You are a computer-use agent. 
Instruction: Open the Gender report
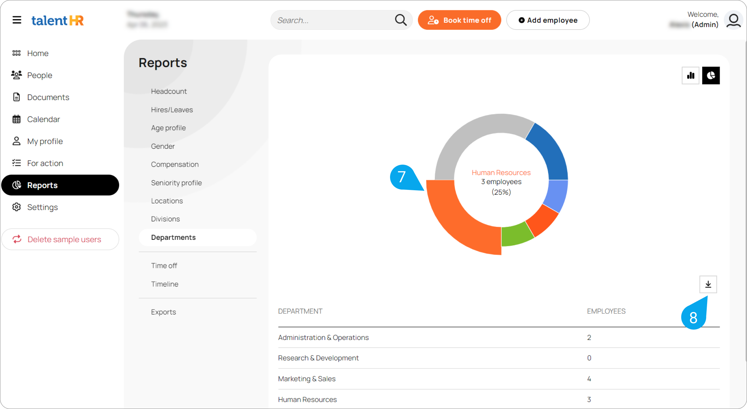(163, 146)
